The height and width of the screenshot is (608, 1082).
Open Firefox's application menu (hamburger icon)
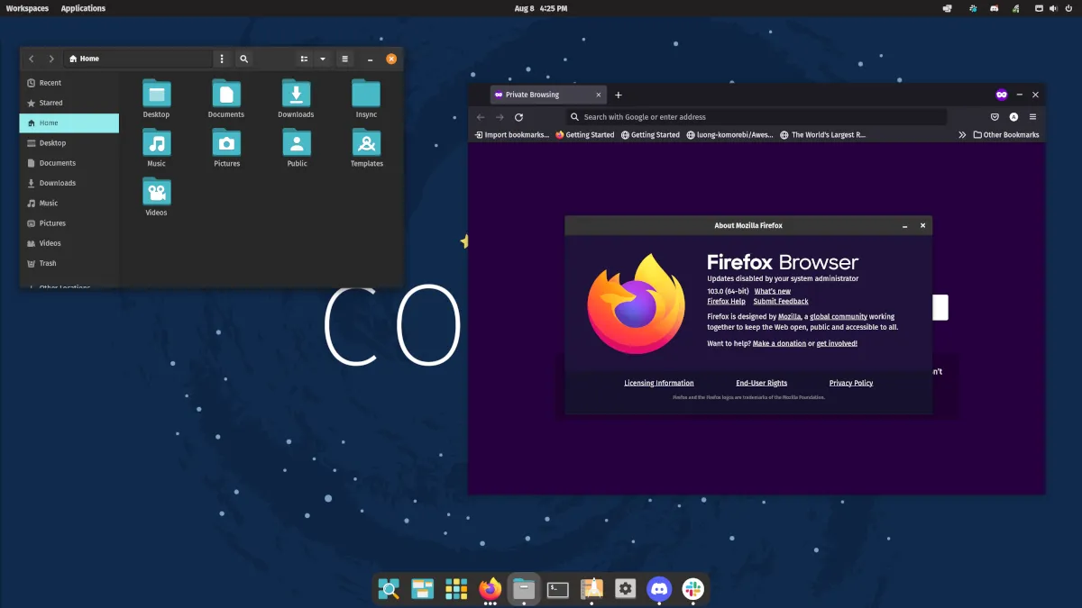pos(1032,116)
